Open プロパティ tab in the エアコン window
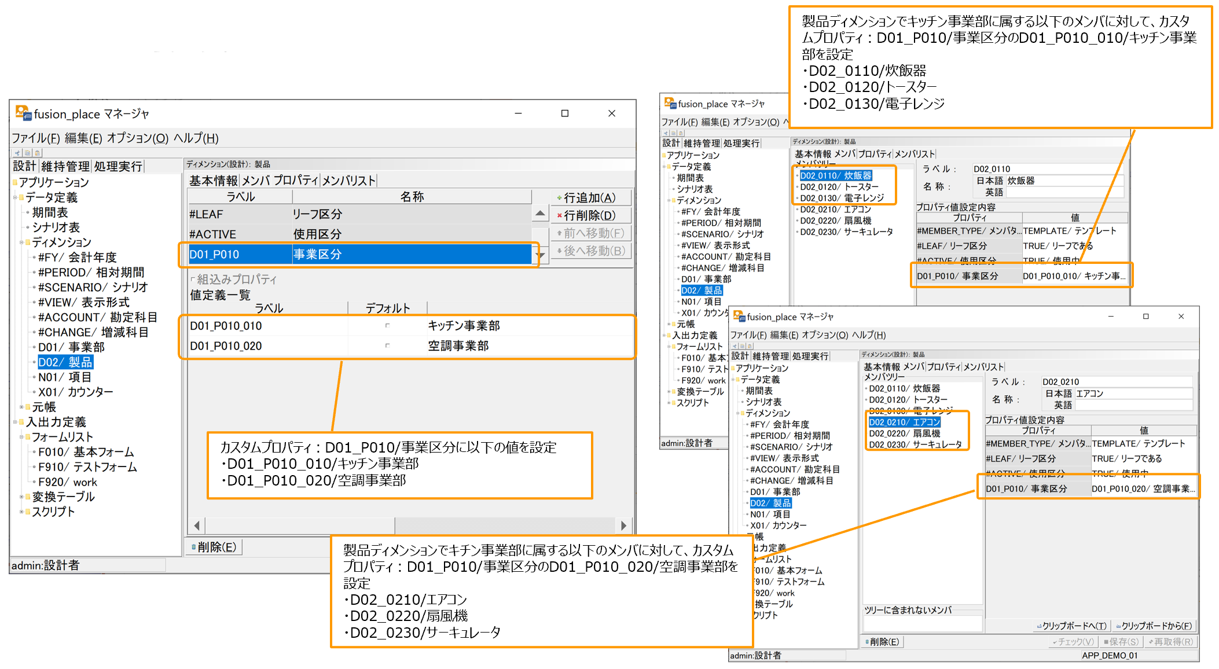 pyautogui.click(x=943, y=367)
